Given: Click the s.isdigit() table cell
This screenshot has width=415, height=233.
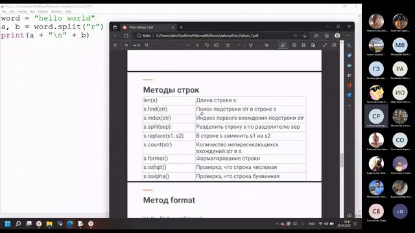Looking at the screenshot, I should tap(169, 167).
